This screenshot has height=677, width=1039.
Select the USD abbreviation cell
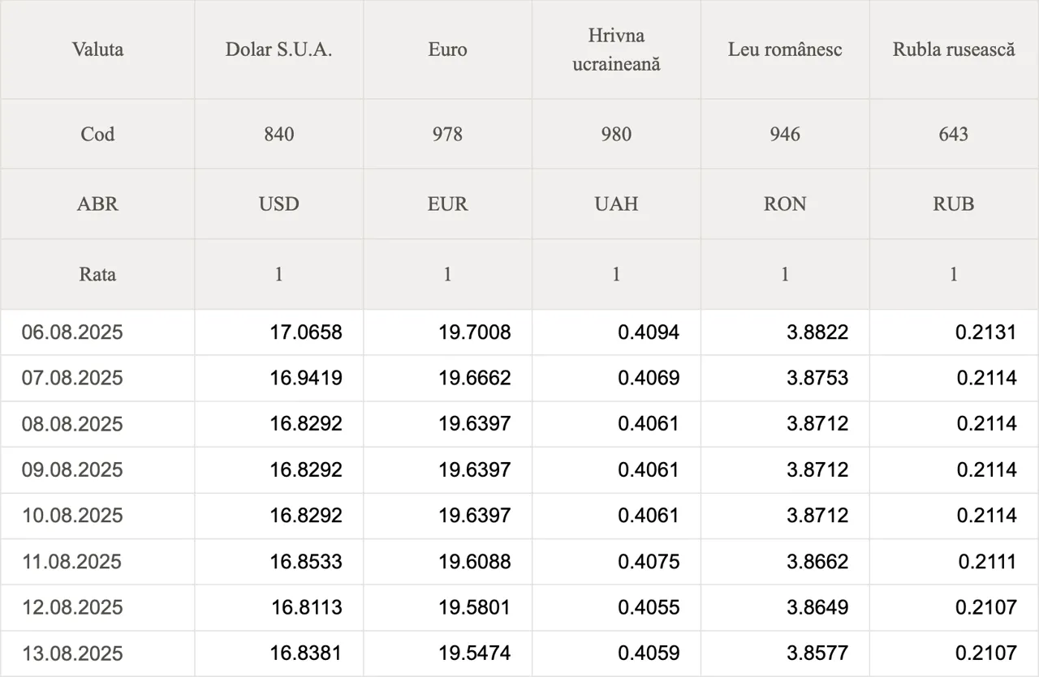278,204
